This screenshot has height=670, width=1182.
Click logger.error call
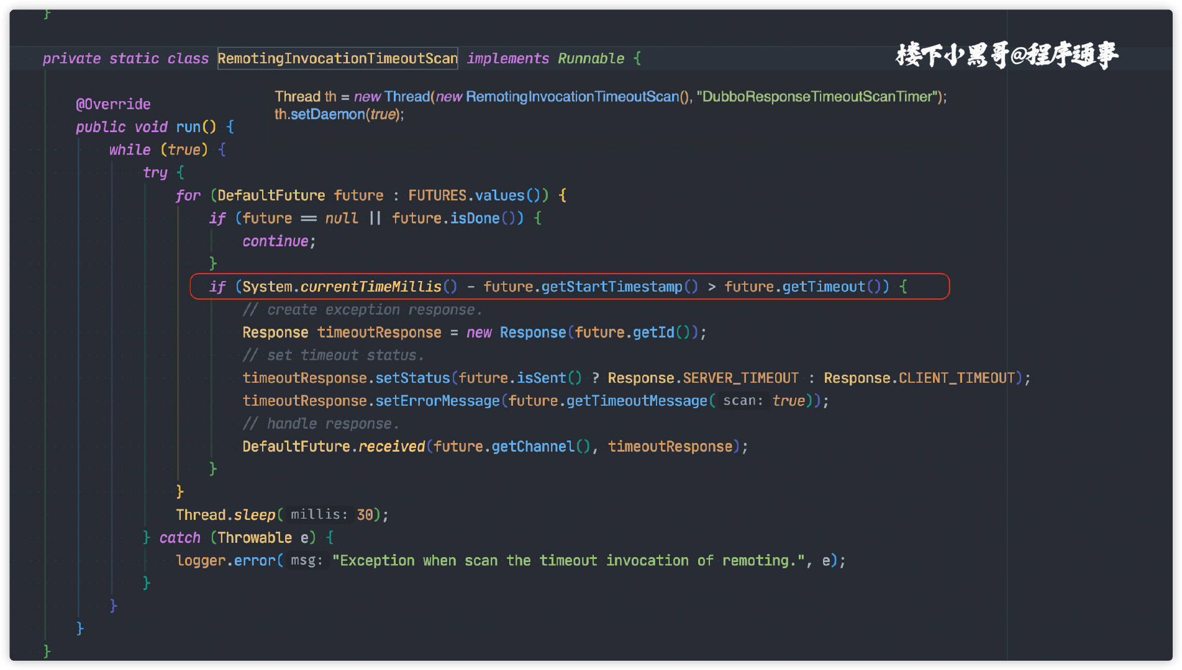[x=225, y=561]
